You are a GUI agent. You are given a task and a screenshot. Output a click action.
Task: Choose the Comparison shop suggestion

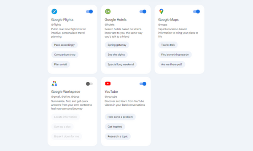[x=65, y=55]
